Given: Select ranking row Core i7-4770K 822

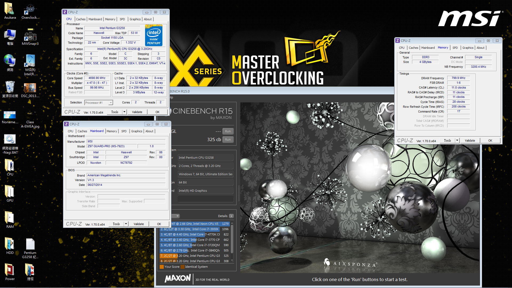Looking at the screenshot, I should (x=195, y=234).
